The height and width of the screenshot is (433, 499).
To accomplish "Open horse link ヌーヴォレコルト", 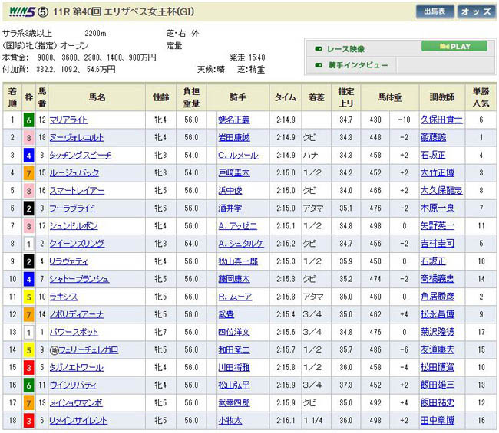I will [76, 138].
